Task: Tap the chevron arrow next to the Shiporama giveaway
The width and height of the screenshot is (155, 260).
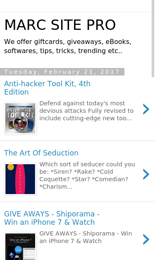Action: (x=146, y=239)
